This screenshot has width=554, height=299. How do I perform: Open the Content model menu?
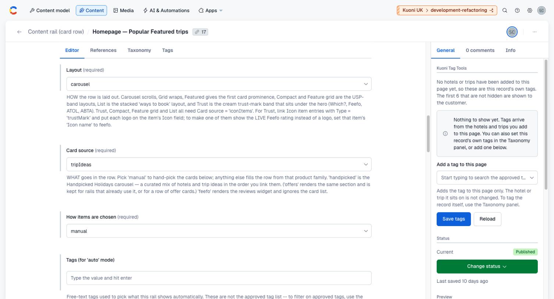click(x=50, y=10)
